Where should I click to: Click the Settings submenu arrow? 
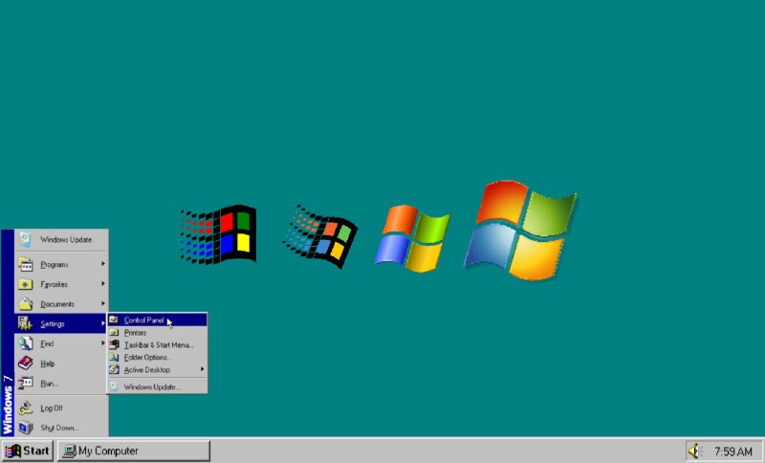tap(103, 323)
